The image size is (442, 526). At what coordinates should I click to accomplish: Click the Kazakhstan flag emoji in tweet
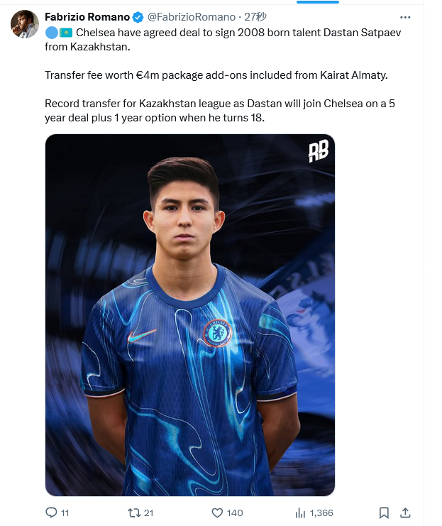[66, 33]
